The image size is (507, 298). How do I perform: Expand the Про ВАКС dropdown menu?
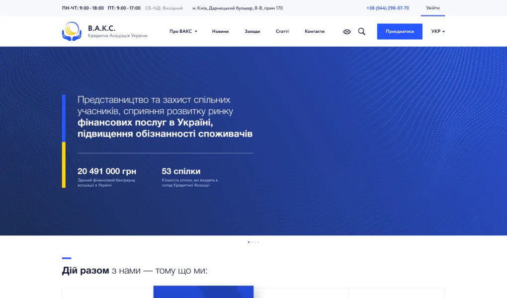point(183,31)
